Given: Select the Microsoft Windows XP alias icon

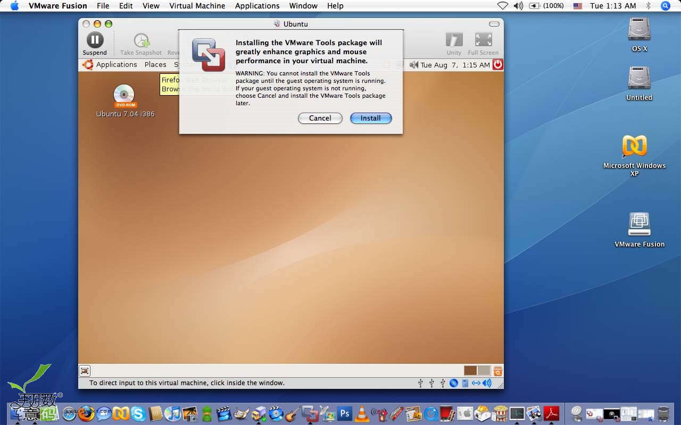Looking at the screenshot, I should click(635, 155).
